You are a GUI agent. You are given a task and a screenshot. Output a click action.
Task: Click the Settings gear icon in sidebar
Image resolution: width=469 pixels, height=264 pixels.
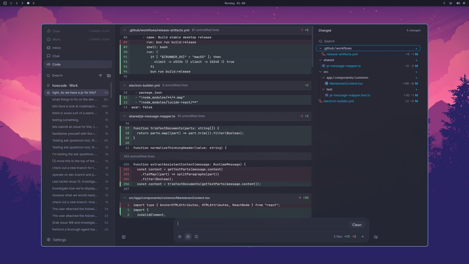(x=49, y=240)
